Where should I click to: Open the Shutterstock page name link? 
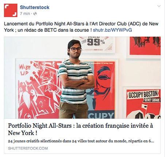pyautogui.click(x=35, y=7)
